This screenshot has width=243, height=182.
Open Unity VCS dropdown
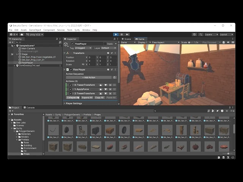35,35
